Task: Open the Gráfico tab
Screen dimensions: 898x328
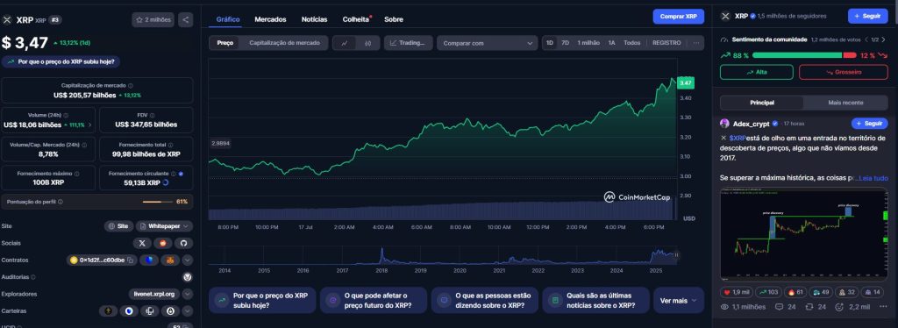Action: (x=228, y=19)
